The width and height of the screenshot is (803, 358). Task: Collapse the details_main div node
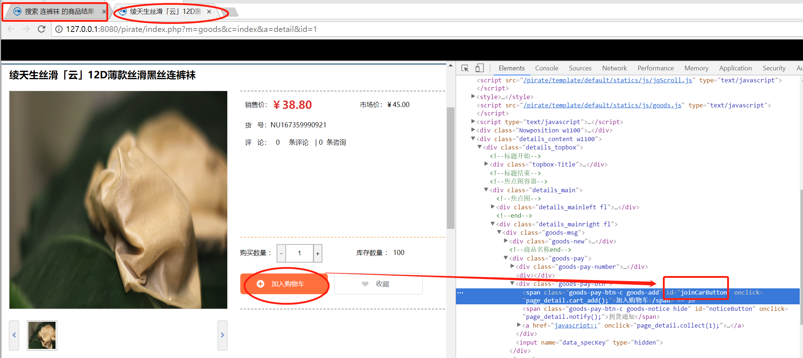coord(486,190)
